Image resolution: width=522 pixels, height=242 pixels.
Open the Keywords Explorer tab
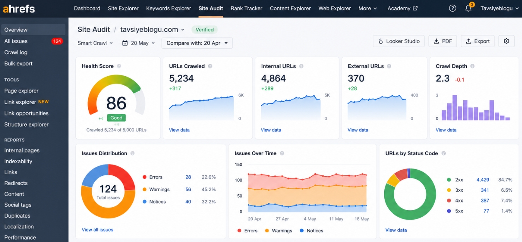tap(168, 8)
